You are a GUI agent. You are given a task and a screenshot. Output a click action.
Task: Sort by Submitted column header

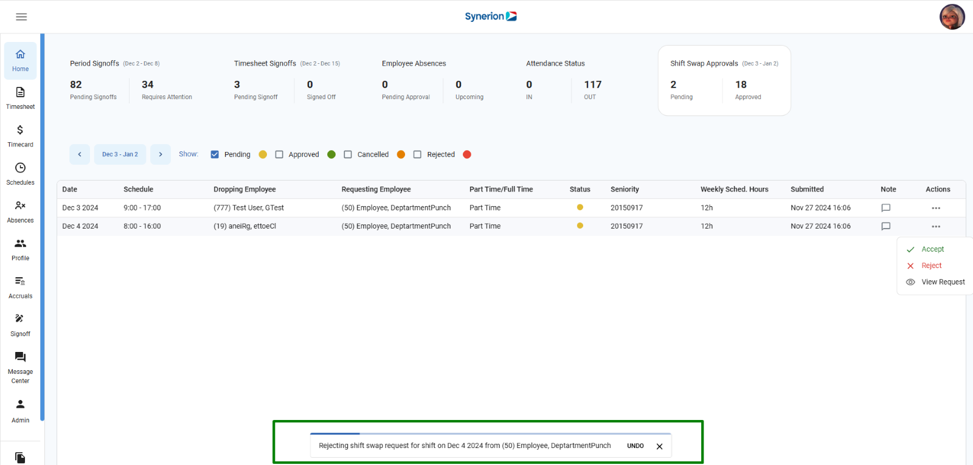pyautogui.click(x=807, y=190)
